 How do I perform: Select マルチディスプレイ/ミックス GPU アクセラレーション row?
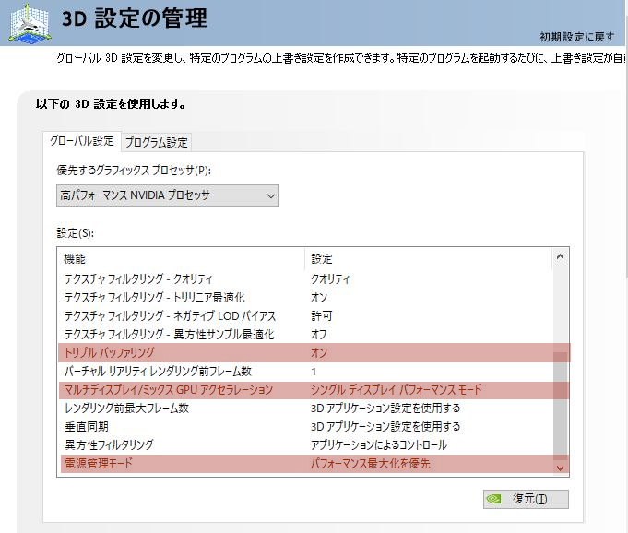pos(305,390)
